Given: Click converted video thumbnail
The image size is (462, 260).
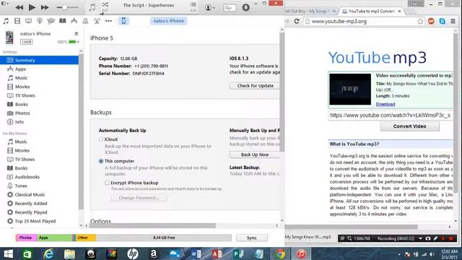Looking at the screenshot, I should [350, 89].
